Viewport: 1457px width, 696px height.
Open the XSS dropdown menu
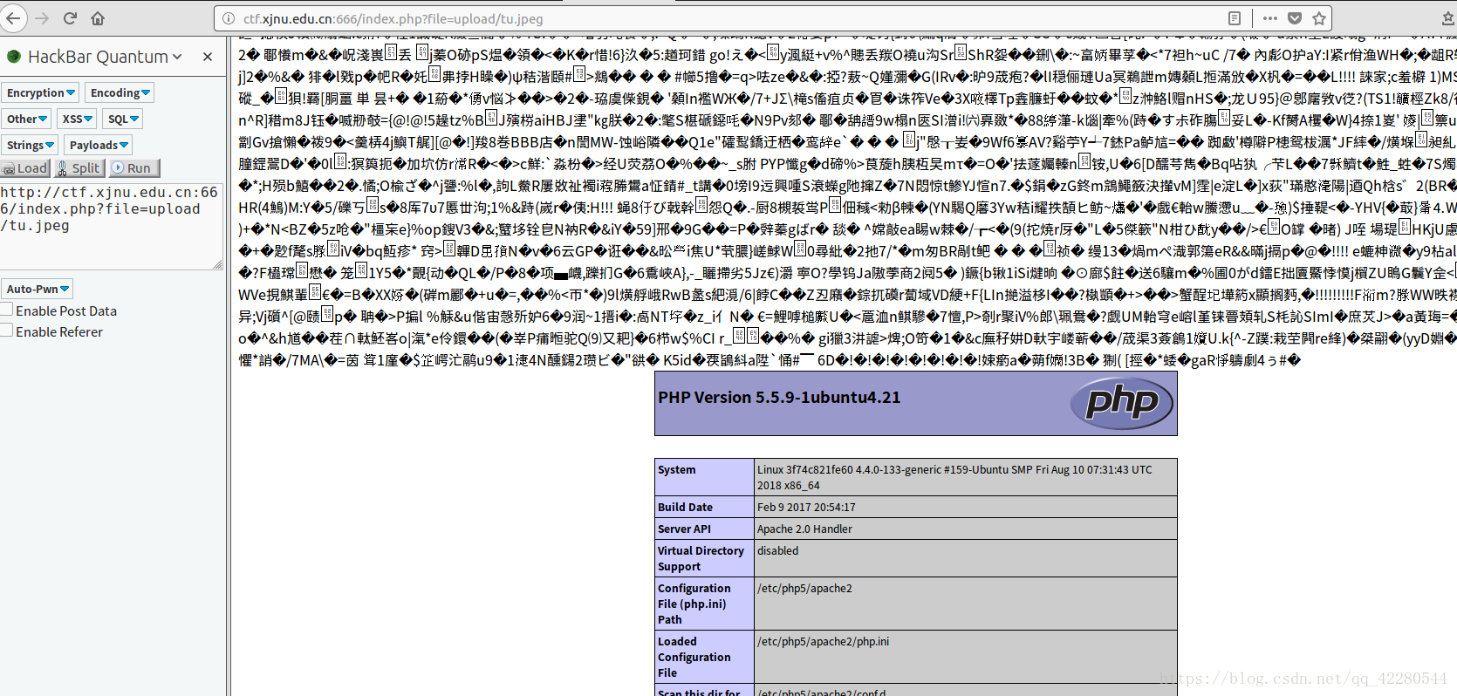pyautogui.click(x=77, y=119)
